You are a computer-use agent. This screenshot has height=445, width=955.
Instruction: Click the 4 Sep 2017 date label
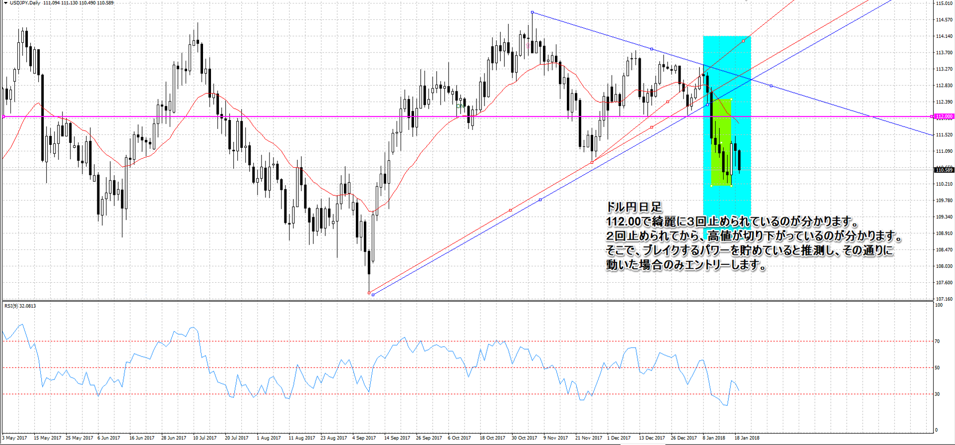(364, 438)
